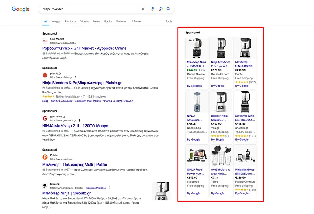Open Μπλέντερ Ninja HB150EU product link
Image resolution: width=314 pixels, height=214 pixels.
tap(197, 64)
